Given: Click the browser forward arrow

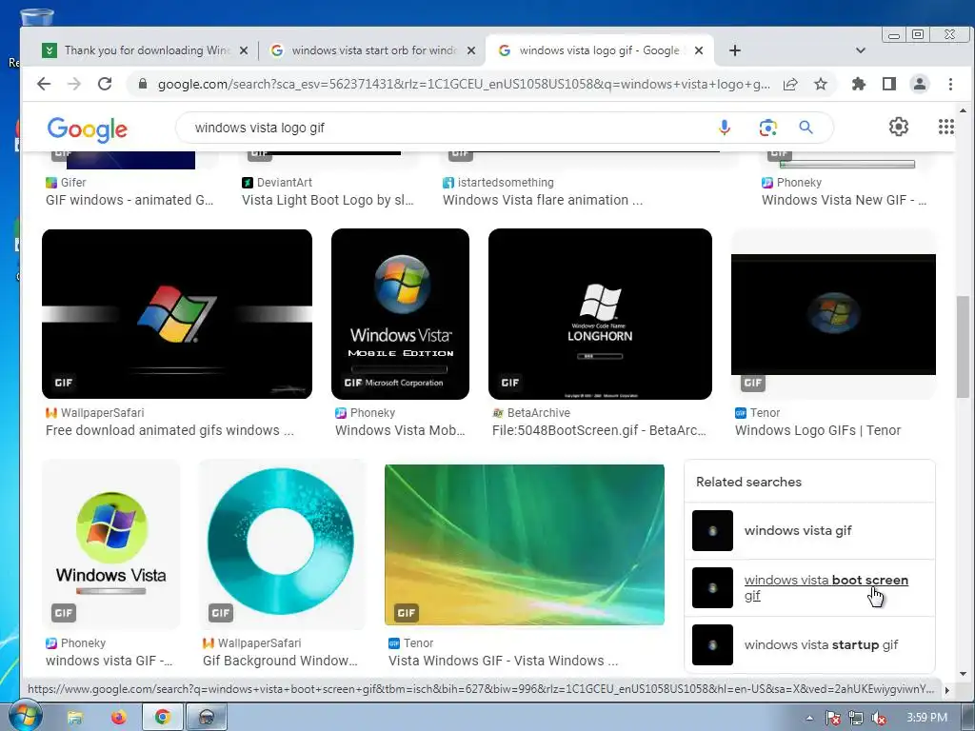Looking at the screenshot, I should (74, 84).
